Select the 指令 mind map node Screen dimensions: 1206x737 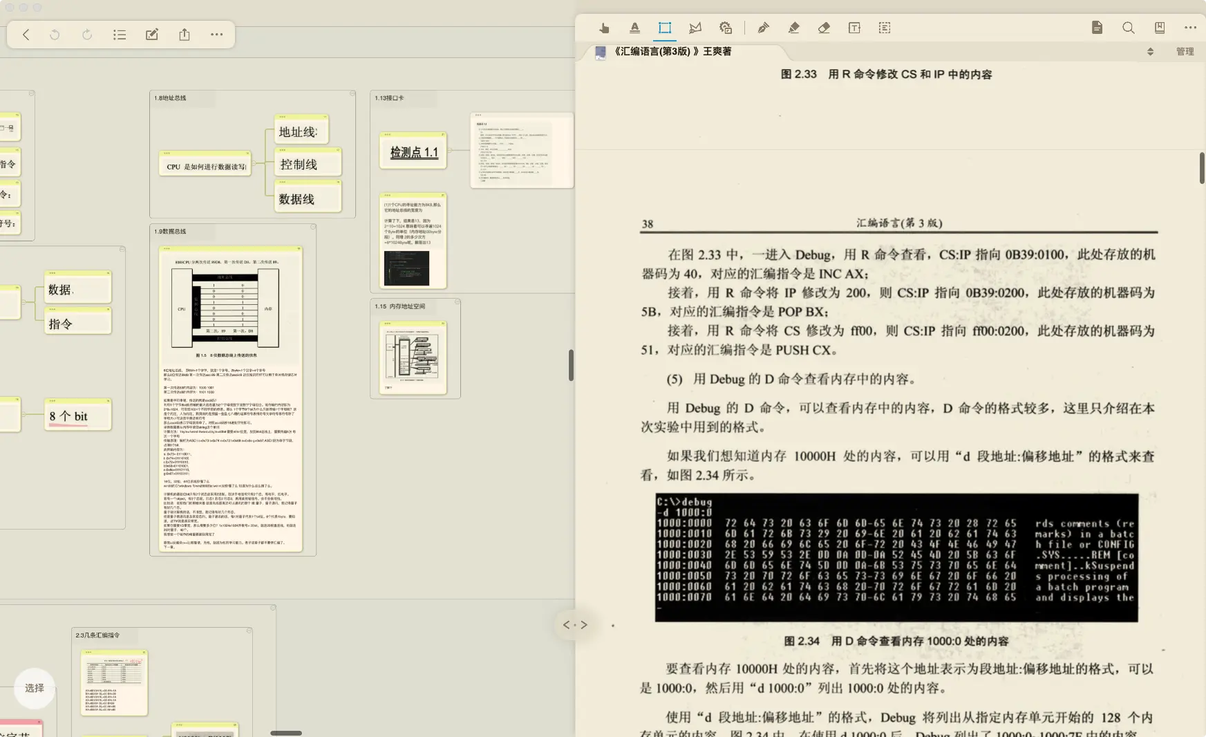click(77, 322)
